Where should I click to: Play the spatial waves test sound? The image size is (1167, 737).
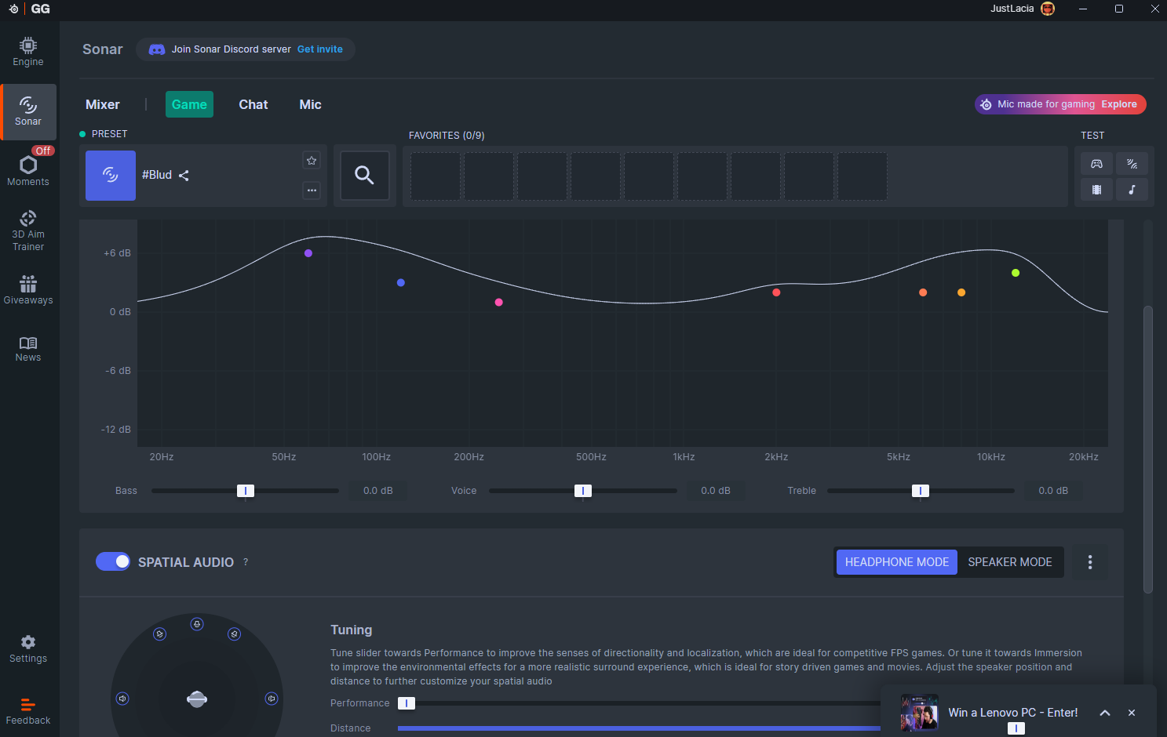point(1132,164)
